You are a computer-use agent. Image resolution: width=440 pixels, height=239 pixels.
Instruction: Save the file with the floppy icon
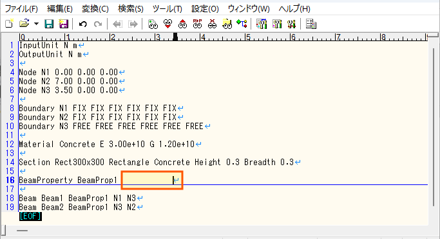click(49, 24)
